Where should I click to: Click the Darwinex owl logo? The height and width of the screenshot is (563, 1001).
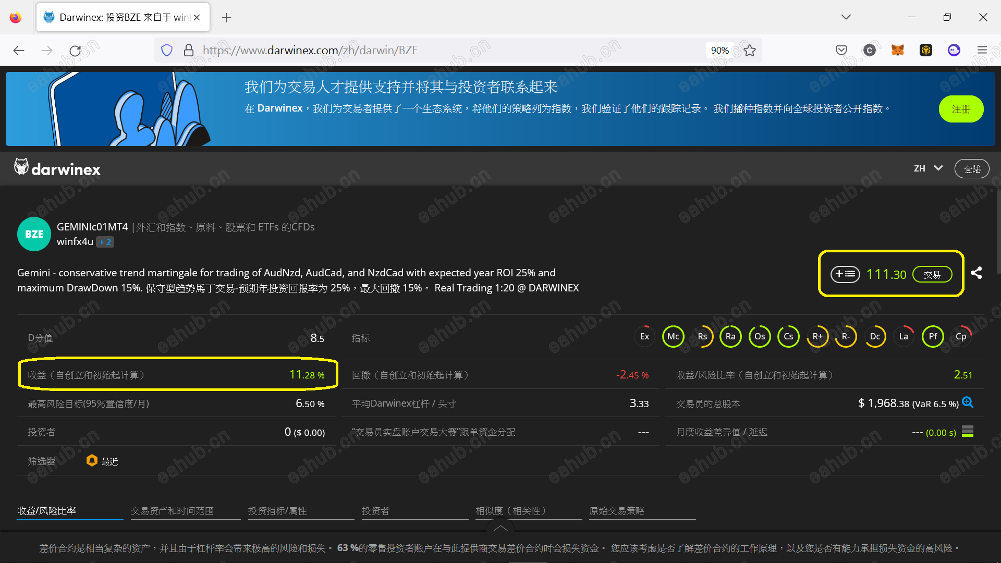tap(57, 168)
